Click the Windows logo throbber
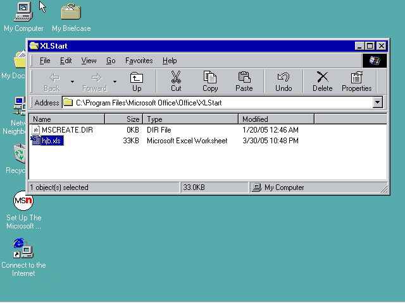 [375, 61]
